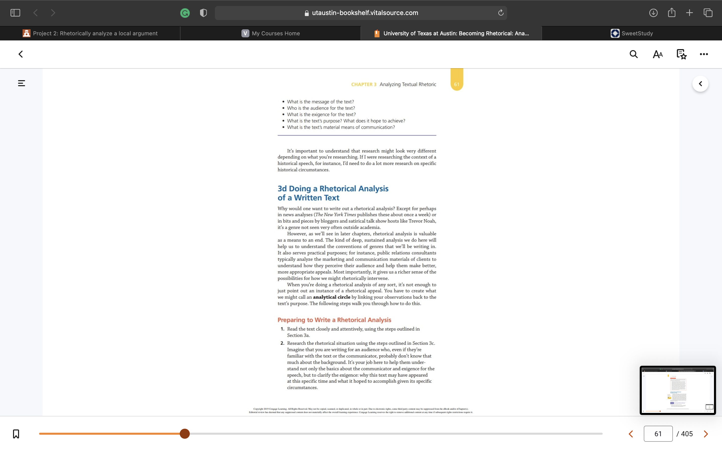This screenshot has height=451, width=722.
Task: Click bullet 'What is the exigence for the text?'
Action: (321, 115)
